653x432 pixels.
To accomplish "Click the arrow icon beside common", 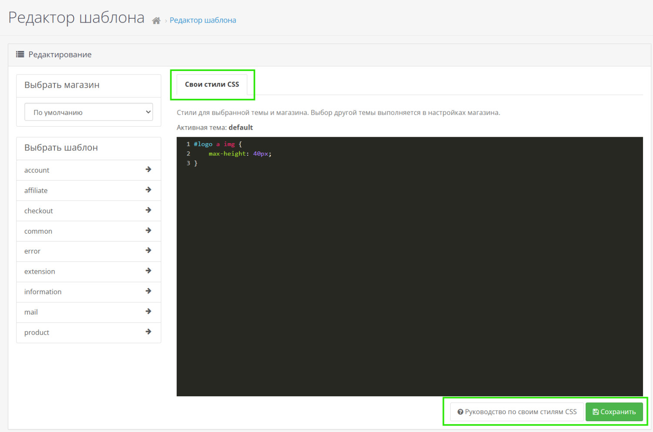I will [x=148, y=230].
